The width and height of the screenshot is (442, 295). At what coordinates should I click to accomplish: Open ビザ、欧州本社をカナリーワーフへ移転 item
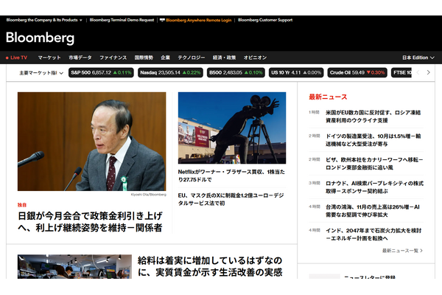coord(374,164)
